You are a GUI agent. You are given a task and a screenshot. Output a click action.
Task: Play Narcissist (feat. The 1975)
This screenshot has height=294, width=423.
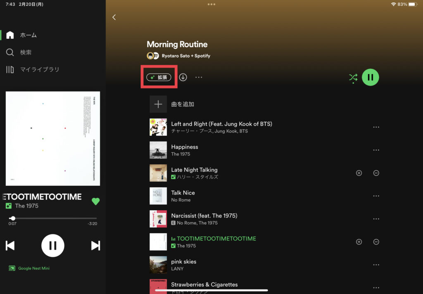[x=204, y=216]
